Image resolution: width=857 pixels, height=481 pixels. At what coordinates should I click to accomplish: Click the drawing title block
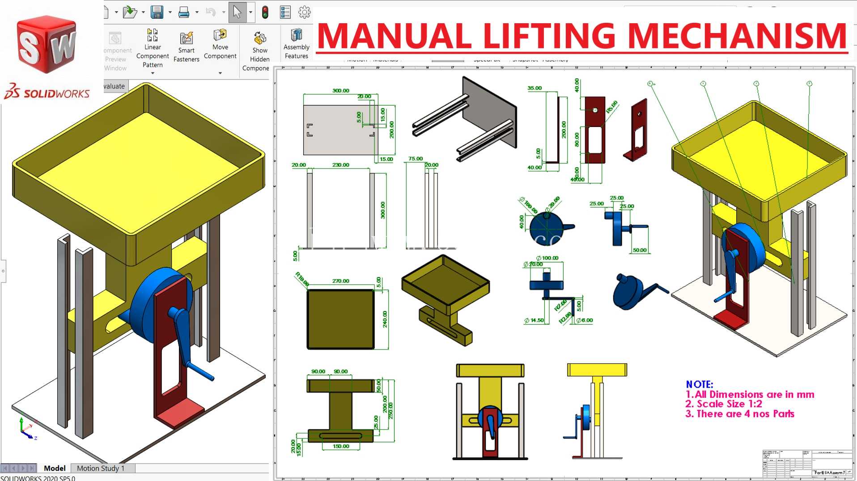[x=807, y=464]
